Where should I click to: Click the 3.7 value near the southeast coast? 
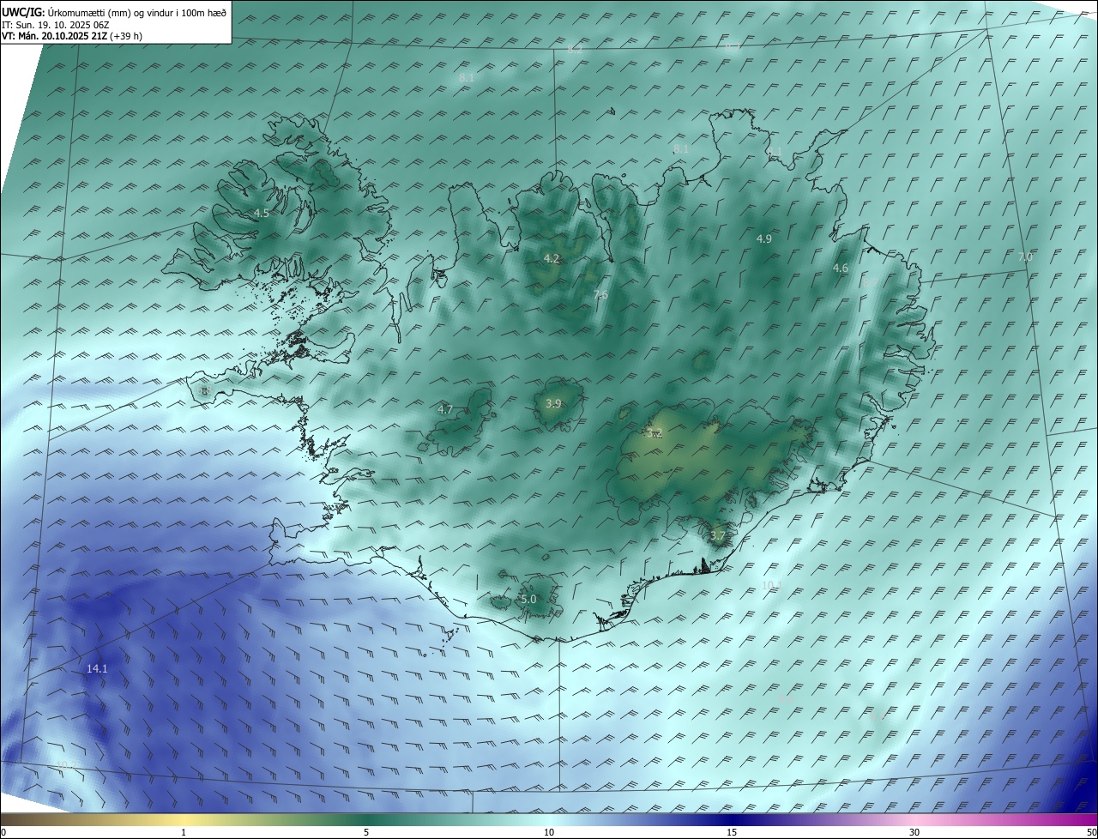(x=718, y=535)
